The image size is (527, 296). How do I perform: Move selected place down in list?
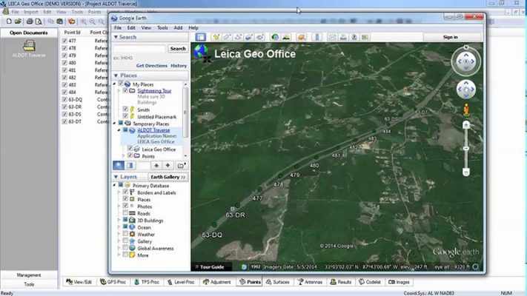point(168,166)
